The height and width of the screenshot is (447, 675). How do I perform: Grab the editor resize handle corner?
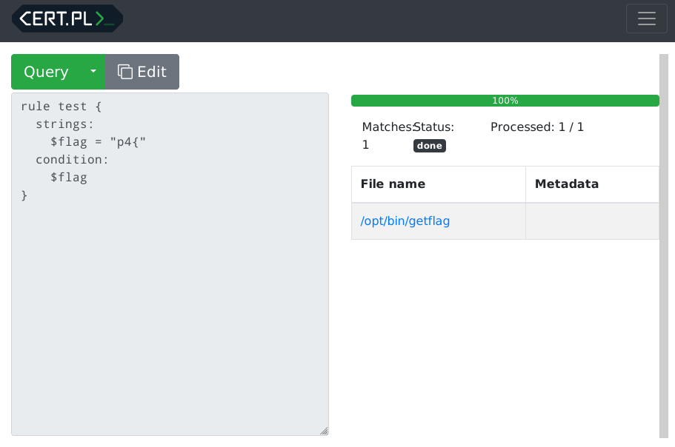tap(324, 431)
